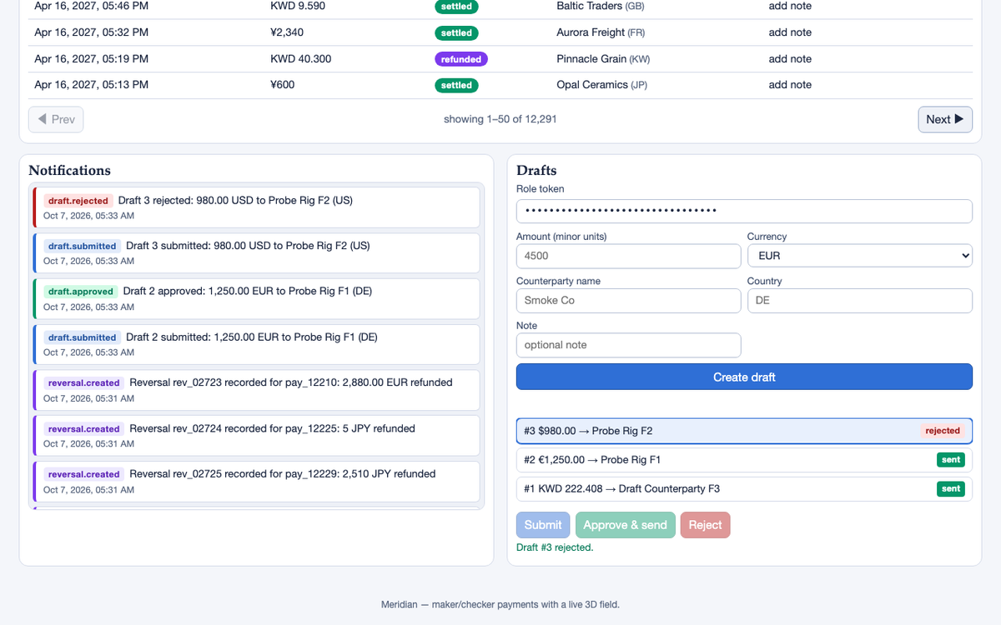This screenshot has height=625, width=1001.
Task: Click the Draft #3 rejected status message
Action: click(555, 547)
